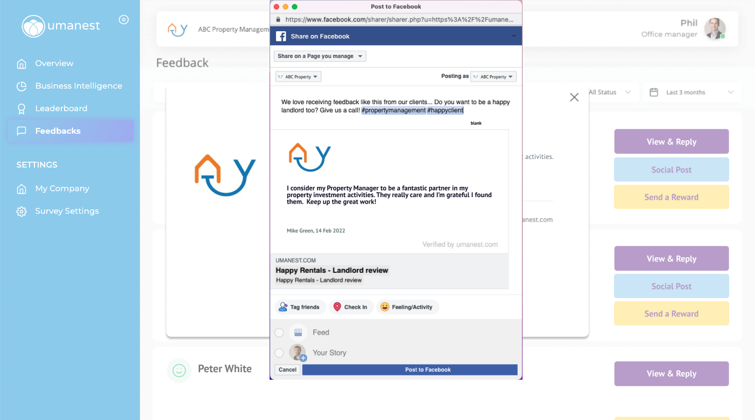Viewport: 755px width, 420px height.
Task: Close the social post modal with X
Action: tap(574, 97)
